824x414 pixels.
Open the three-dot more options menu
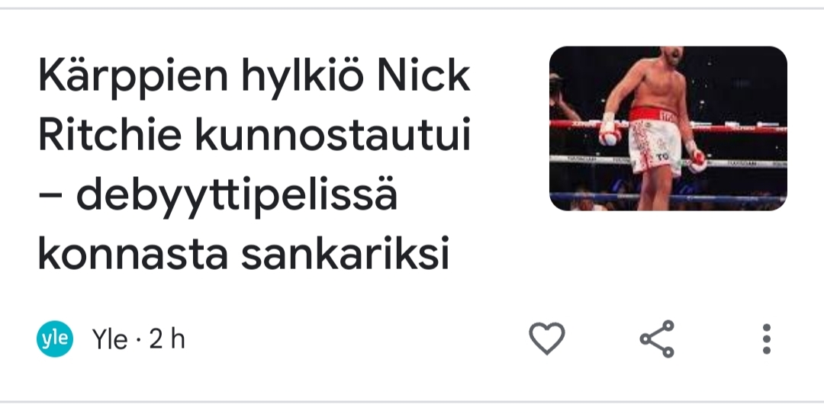pyautogui.click(x=767, y=339)
